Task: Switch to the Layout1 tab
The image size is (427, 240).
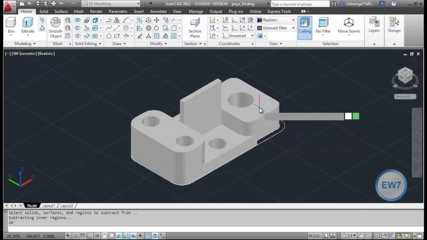Action: [48, 206]
